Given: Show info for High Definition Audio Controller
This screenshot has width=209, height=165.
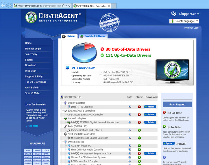Looking at the screenshot, I should 130,149.
